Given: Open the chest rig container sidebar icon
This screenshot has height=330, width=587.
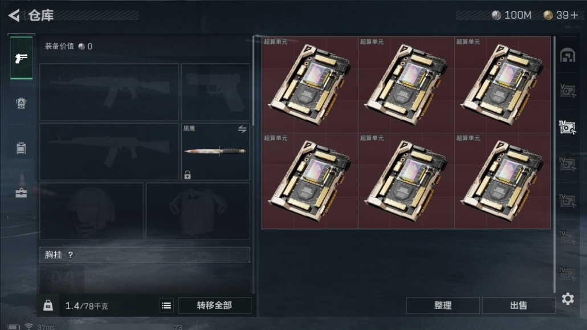Looking at the screenshot, I should coord(21,148).
